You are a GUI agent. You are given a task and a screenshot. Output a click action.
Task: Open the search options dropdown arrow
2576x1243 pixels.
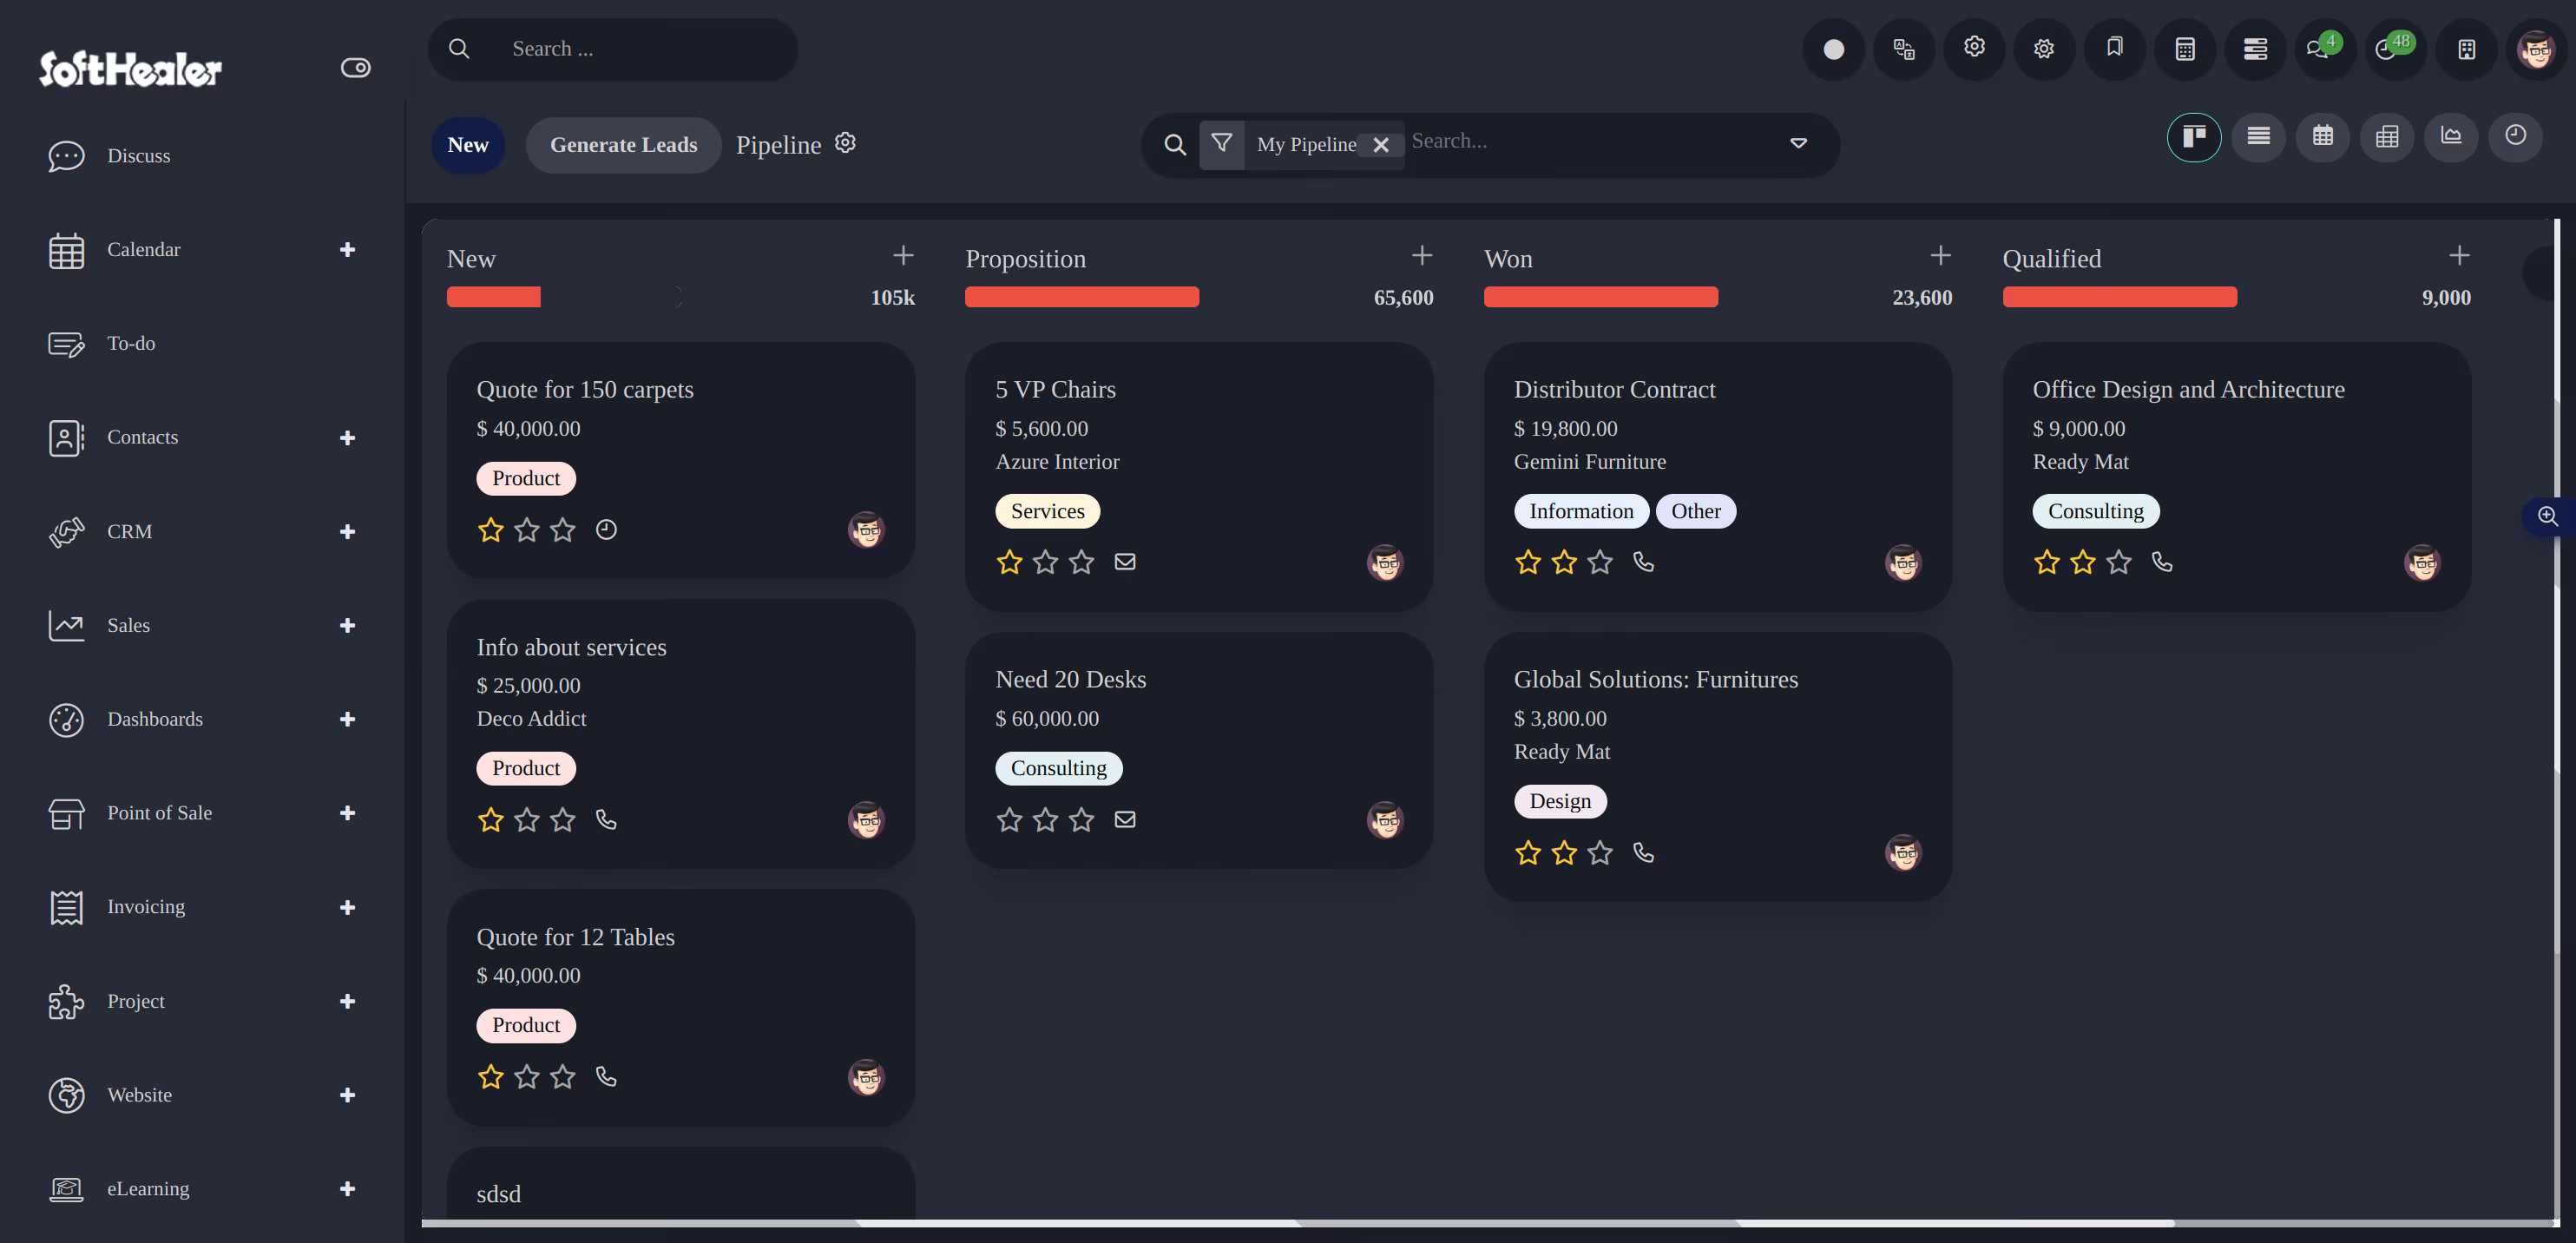tap(1798, 144)
